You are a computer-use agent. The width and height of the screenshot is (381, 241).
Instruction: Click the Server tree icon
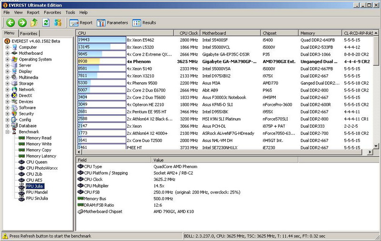tap(15, 65)
